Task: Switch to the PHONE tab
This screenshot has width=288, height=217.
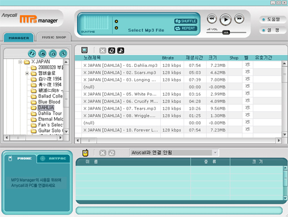Action: coord(21,158)
